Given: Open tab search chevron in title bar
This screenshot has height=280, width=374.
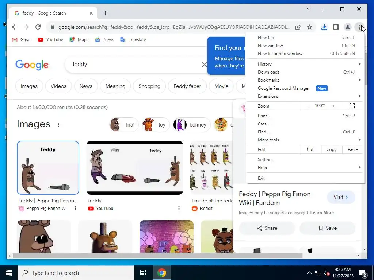Looking at the screenshot, I should (308, 9).
